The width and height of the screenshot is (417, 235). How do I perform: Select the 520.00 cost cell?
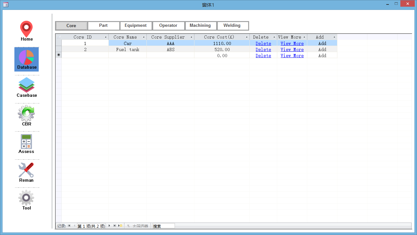pos(222,49)
